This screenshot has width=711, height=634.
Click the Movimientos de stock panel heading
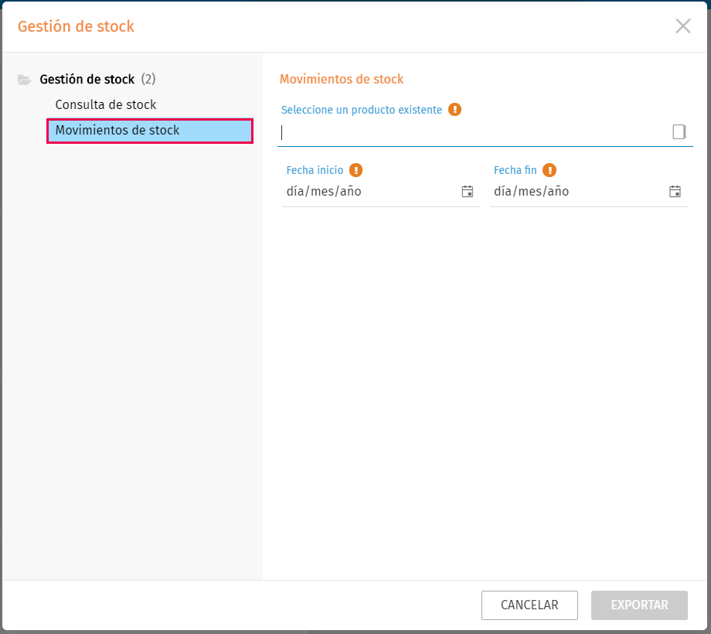coord(342,80)
